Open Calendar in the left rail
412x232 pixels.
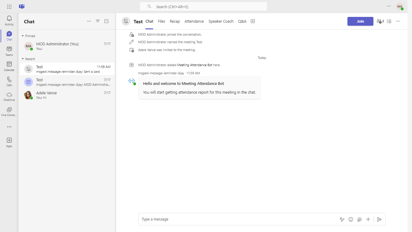9,66
